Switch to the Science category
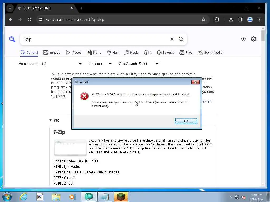The height and width of the screenshot is (202, 270). pyautogui.click(x=166, y=53)
